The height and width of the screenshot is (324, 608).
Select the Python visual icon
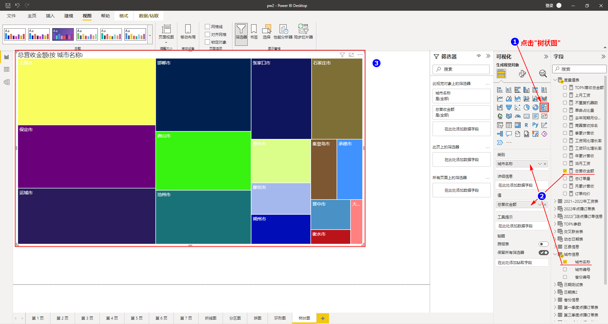tap(535, 125)
